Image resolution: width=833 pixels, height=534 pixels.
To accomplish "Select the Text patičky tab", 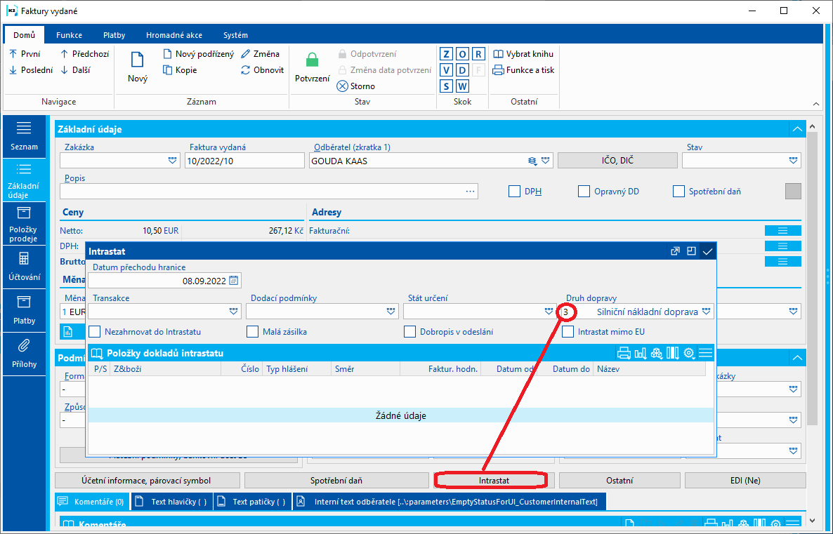I will 252,502.
